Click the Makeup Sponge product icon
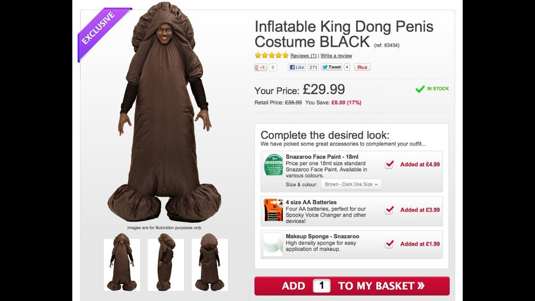 [x=273, y=244]
